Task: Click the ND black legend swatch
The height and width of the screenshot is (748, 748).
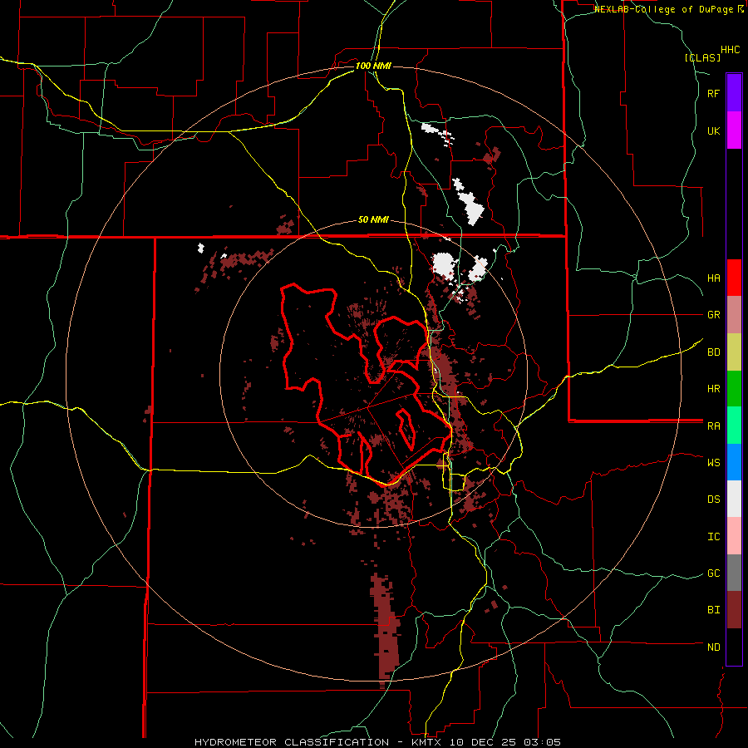Action: (734, 647)
